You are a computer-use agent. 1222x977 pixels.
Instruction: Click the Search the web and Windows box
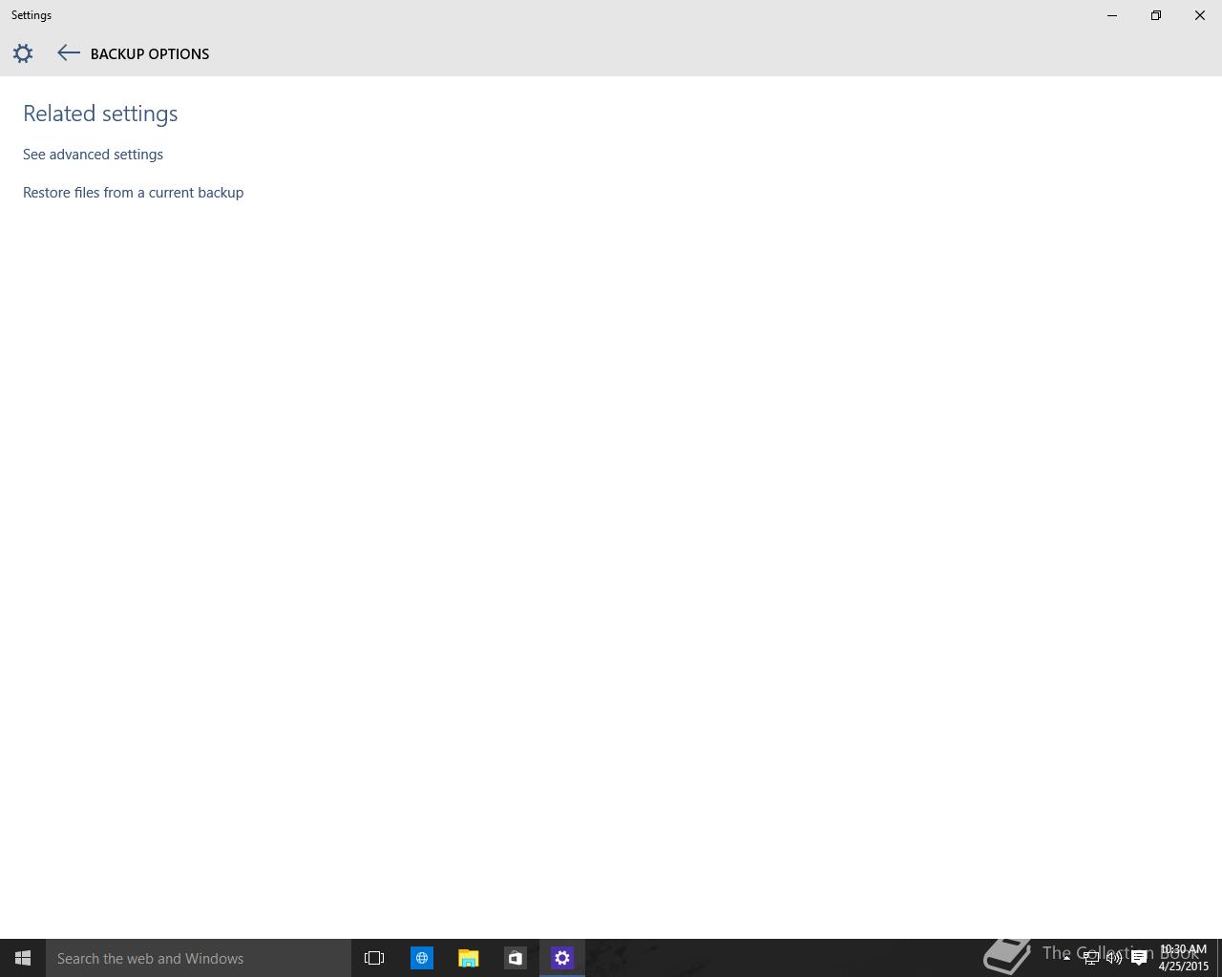(199, 958)
